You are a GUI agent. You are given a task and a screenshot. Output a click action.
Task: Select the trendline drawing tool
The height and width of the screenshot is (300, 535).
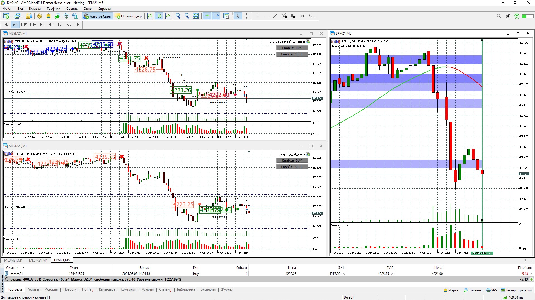275,16
